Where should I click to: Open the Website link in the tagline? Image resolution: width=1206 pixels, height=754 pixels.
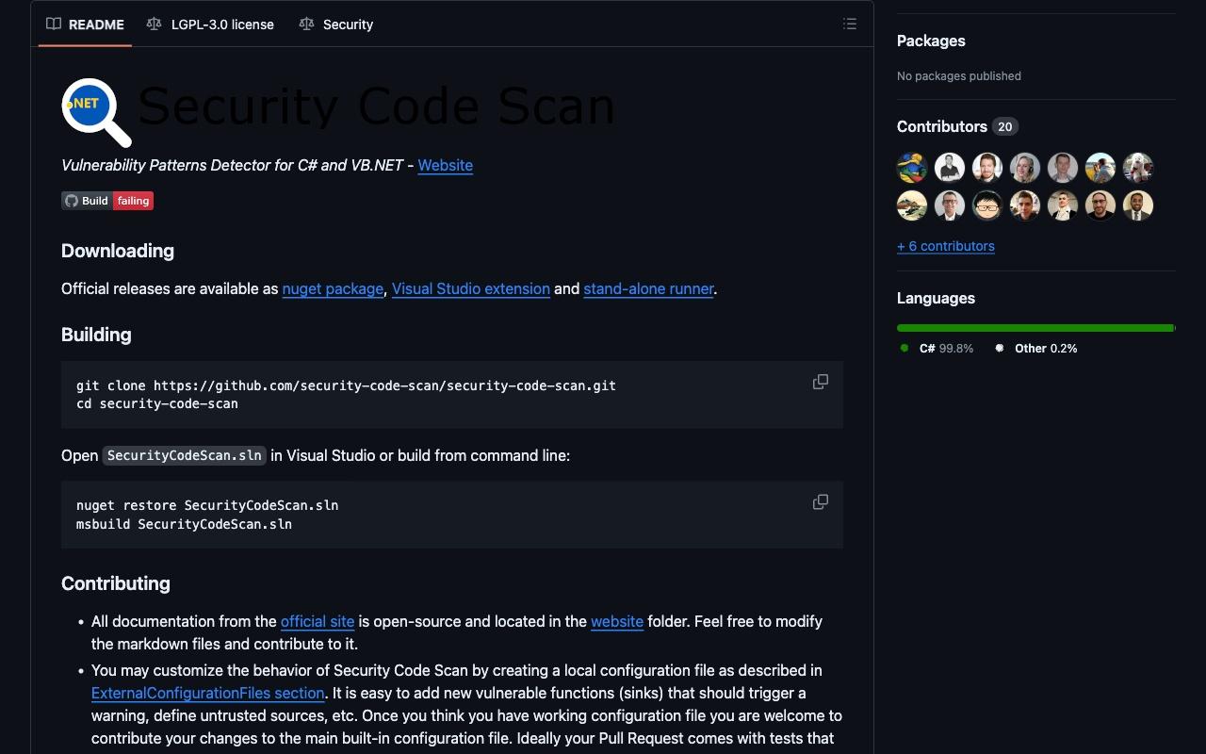[x=446, y=165]
